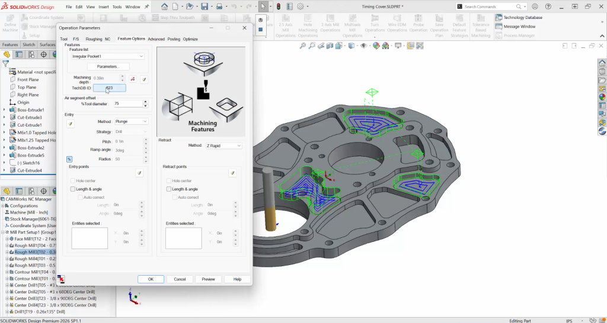Image resolution: width=607 pixels, height=323 pixels.
Task: Switch to the F/S tab
Action: [x=76, y=39]
